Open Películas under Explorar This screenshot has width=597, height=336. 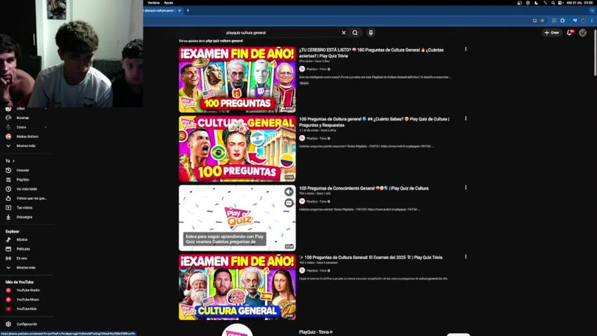(23, 249)
